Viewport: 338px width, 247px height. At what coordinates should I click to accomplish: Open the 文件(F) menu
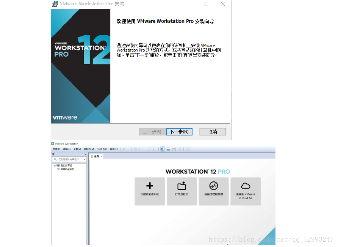coord(56,149)
